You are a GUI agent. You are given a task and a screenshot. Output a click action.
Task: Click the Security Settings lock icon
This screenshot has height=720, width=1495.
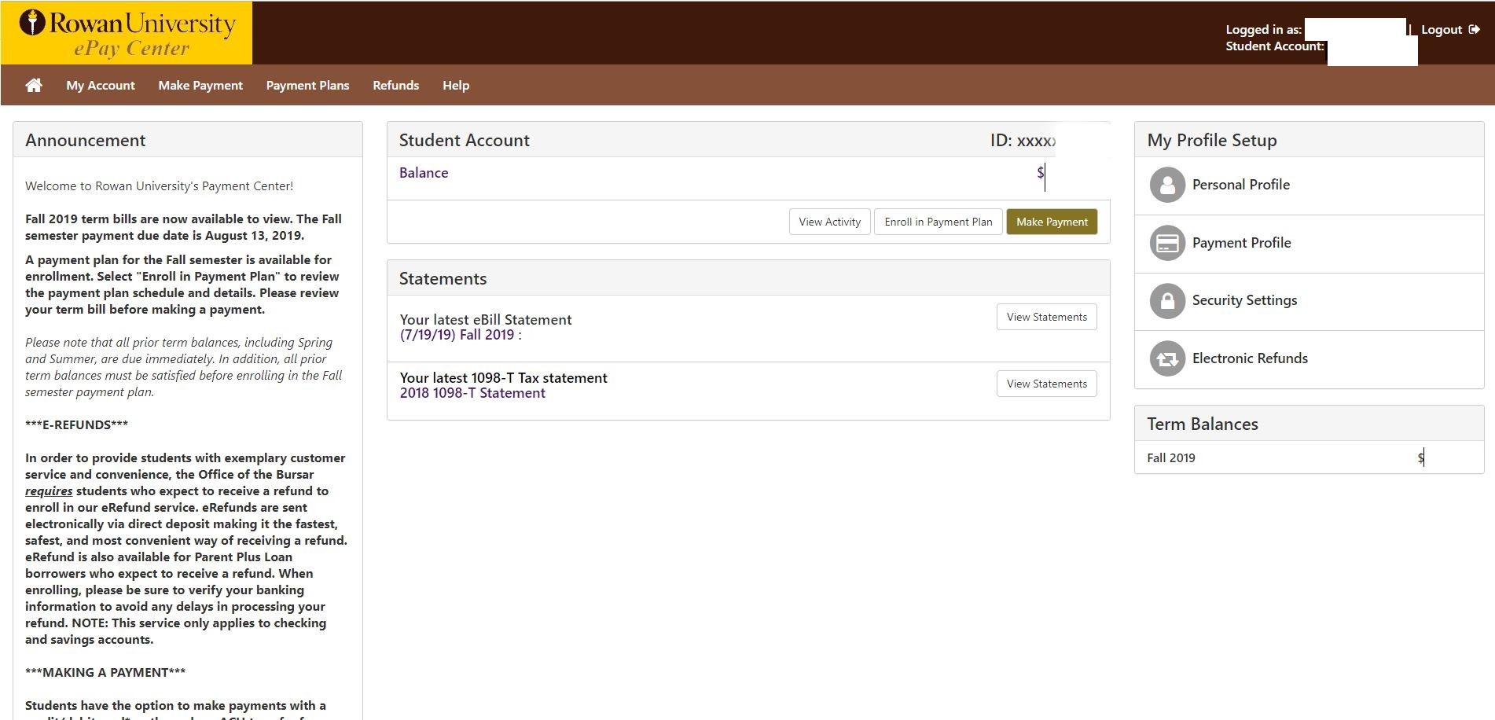[x=1167, y=300]
